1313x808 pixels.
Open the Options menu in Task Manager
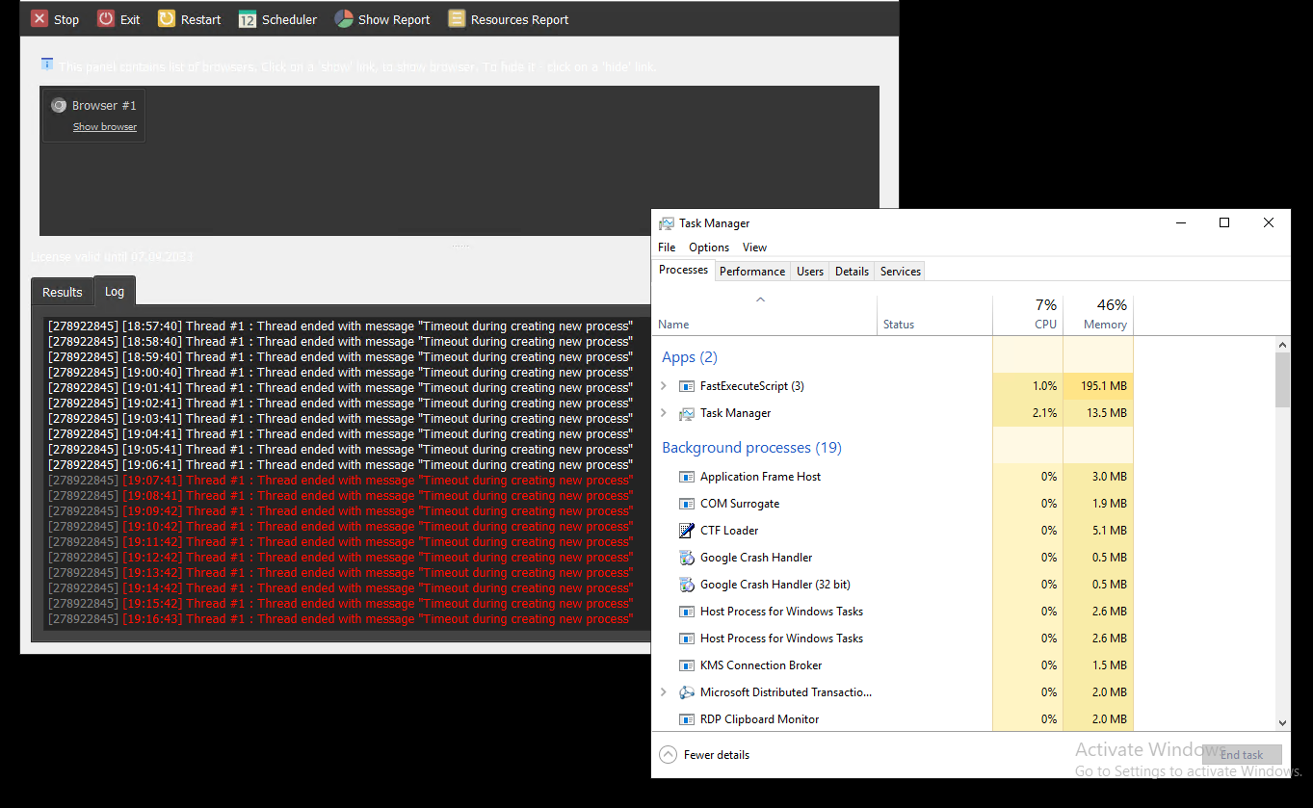pos(708,248)
